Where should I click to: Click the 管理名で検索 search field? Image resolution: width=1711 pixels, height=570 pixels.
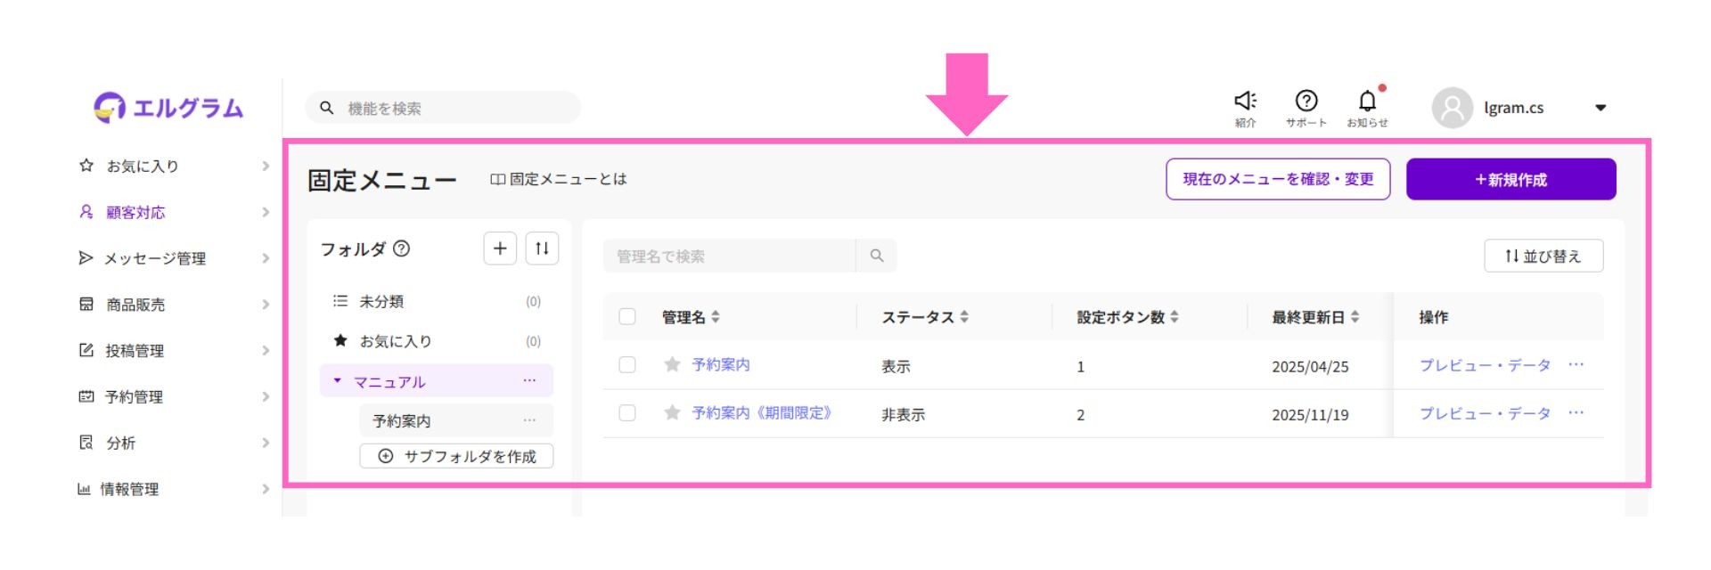tap(729, 256)
